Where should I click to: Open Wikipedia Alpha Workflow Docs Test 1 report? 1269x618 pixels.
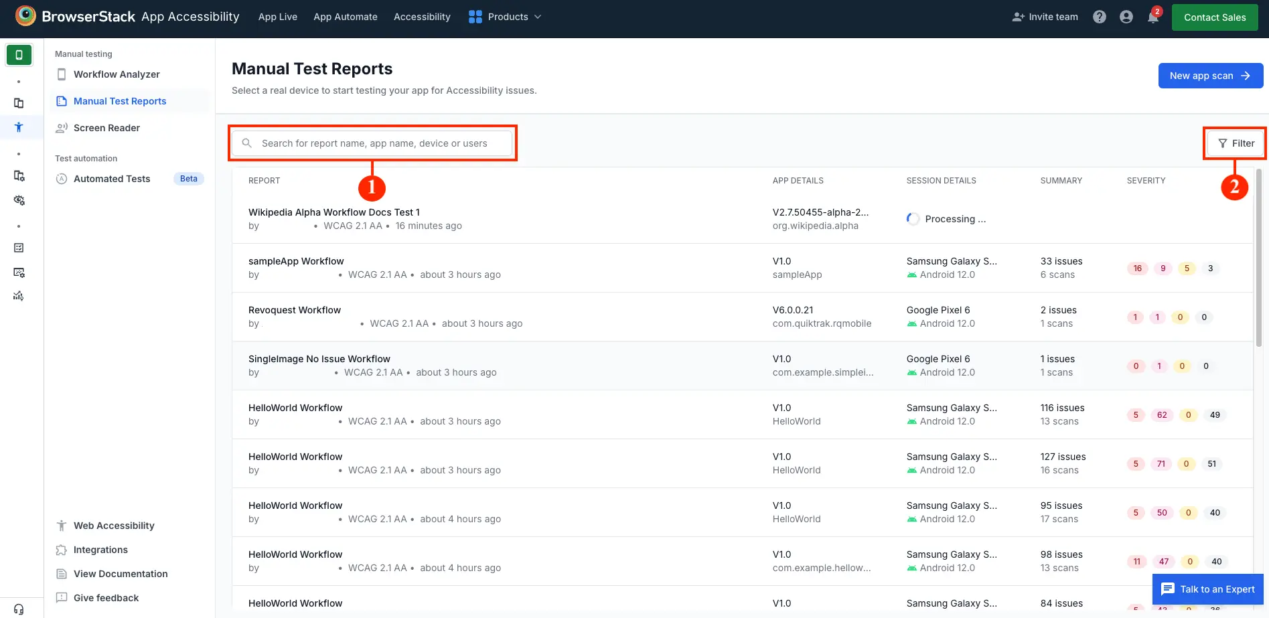pyautogui.click(x=334, y=212)
